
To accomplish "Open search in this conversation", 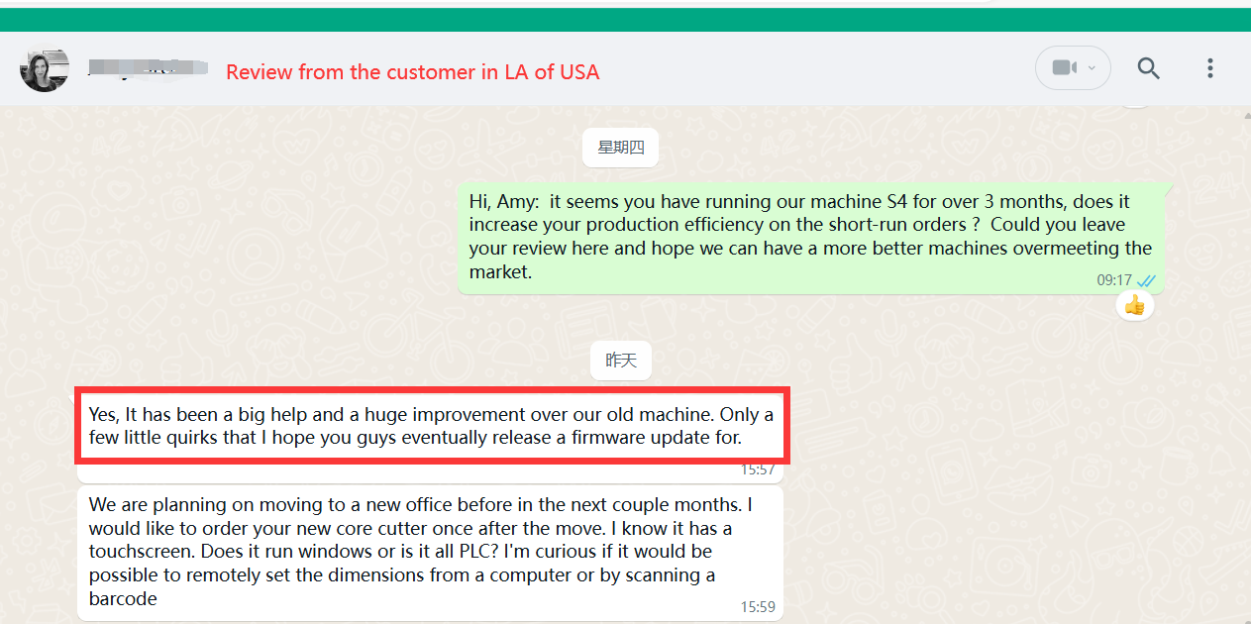I will click(1148, 68).
